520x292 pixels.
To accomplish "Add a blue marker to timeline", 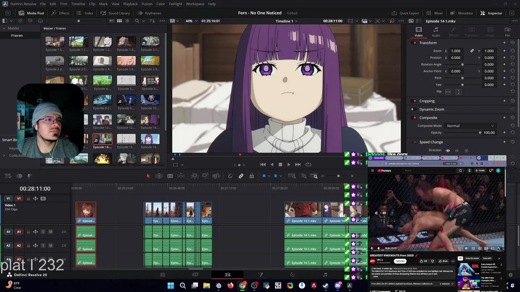I will pyautogui.click(x=275, y=176).
